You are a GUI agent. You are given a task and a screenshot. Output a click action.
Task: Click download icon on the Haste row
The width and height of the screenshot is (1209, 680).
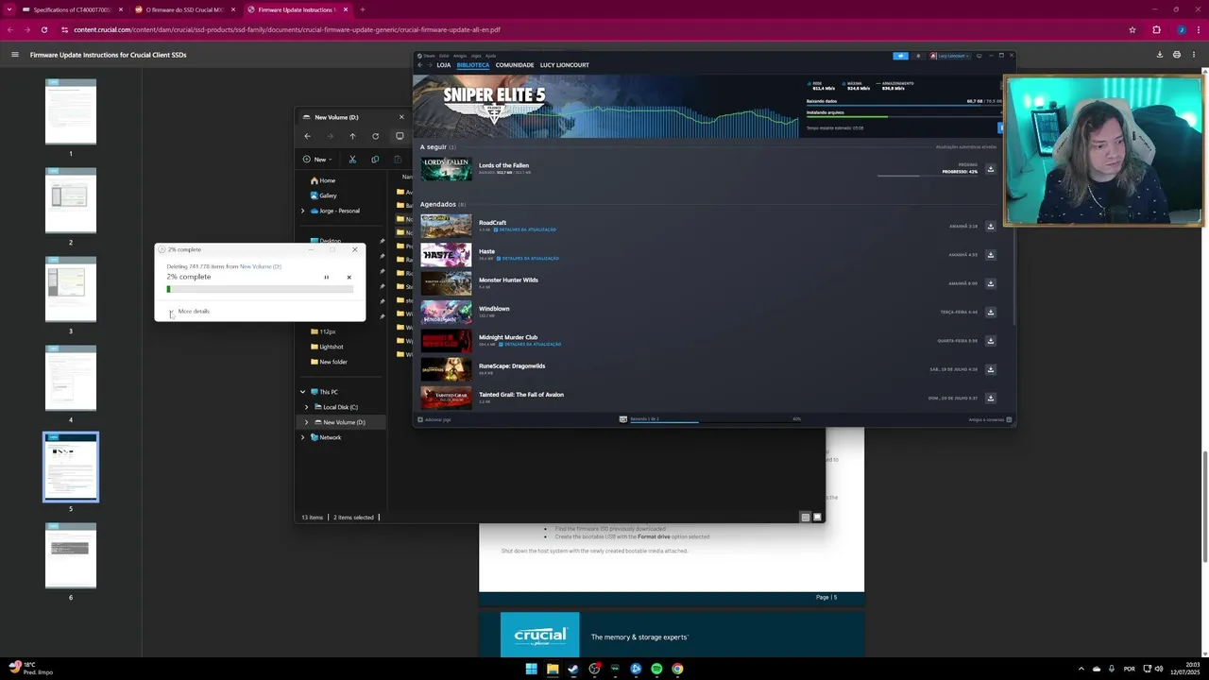click(990, 255)
